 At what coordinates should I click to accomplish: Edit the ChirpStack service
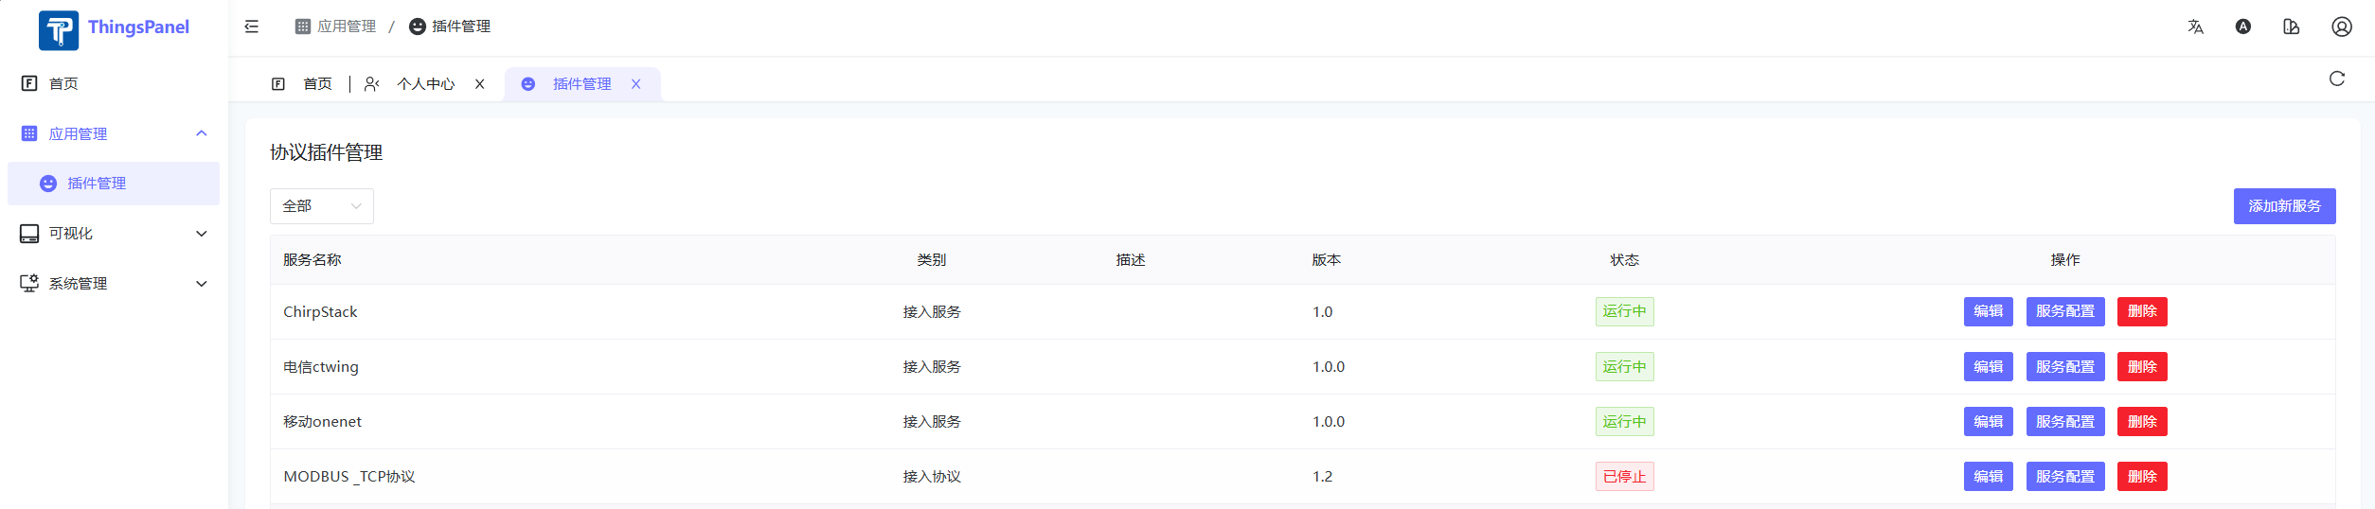click(1988, 311)
